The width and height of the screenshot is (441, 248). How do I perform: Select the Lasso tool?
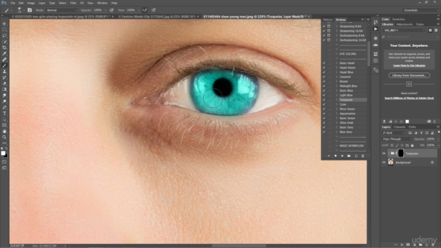pyautogui.click(x=4, y=36)
